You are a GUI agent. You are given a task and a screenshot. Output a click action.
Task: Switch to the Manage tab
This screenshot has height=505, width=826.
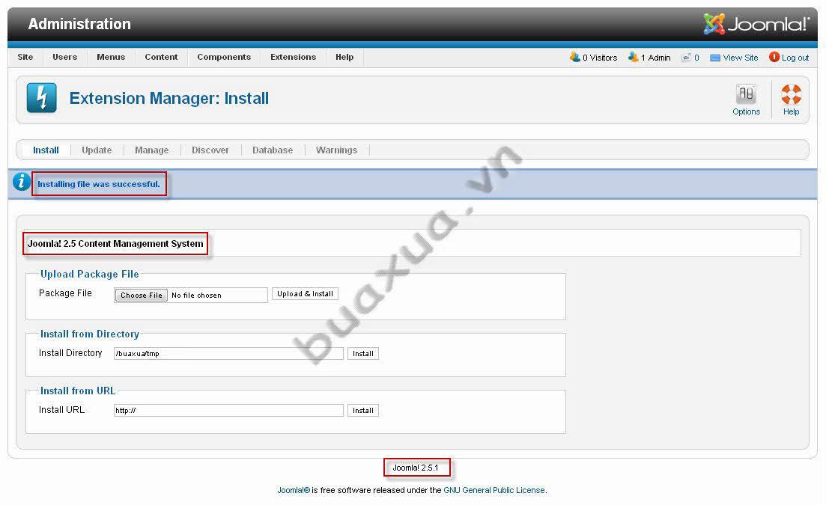pos(152,150)
